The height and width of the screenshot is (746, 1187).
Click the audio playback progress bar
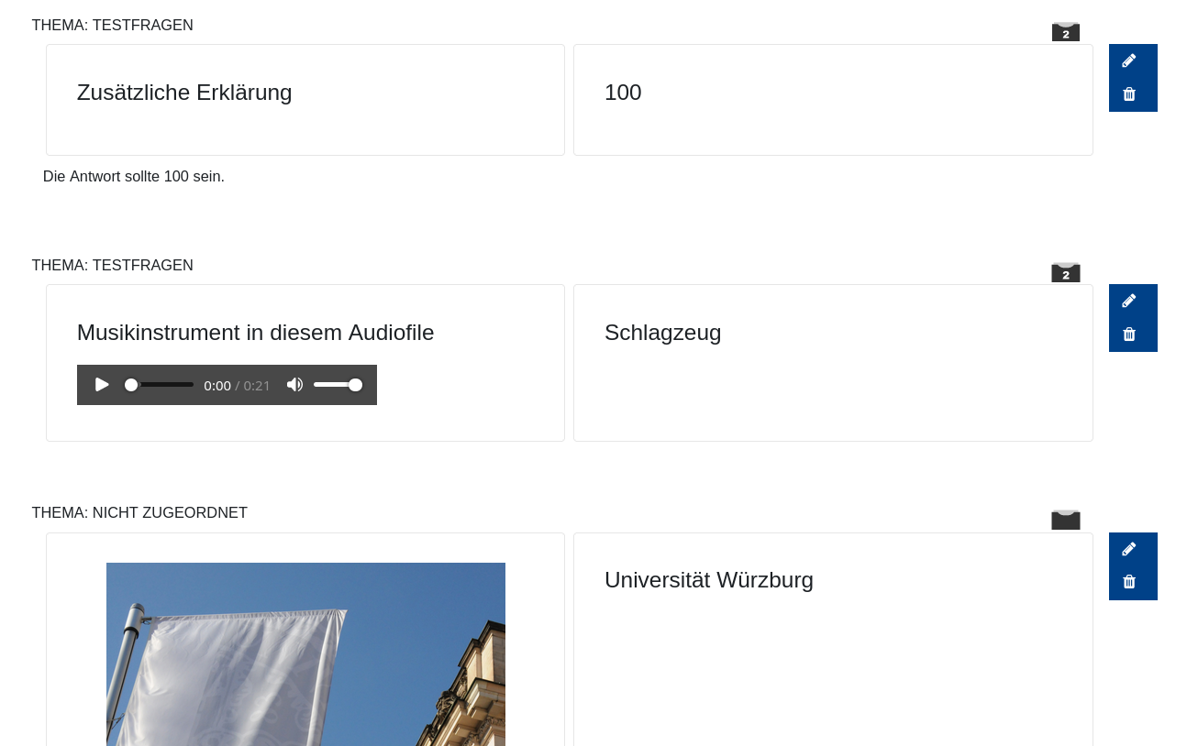[161, 385]
